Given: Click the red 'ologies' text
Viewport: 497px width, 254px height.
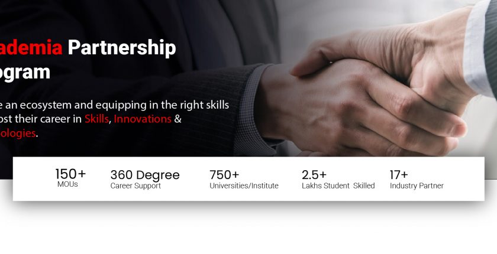Looking at the screenshot, I should pos(18,133).
